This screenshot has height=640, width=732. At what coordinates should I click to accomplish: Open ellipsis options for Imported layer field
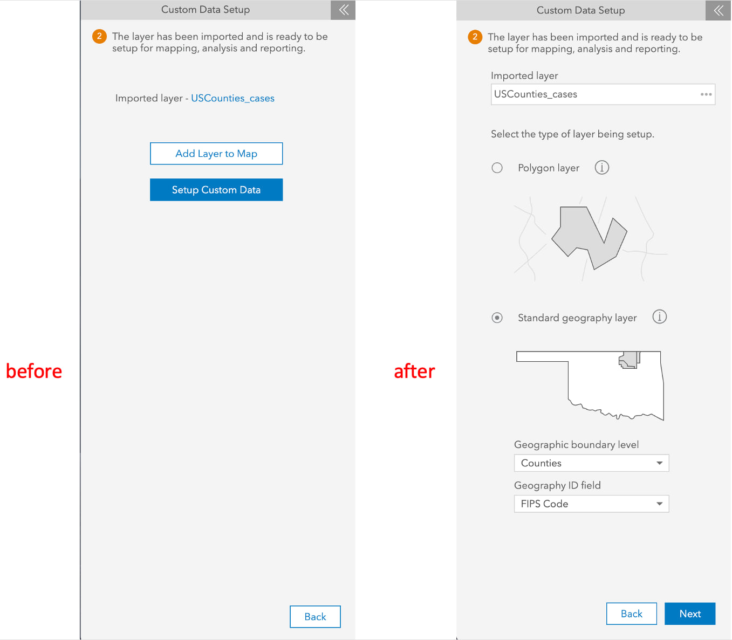coord(706,94)
